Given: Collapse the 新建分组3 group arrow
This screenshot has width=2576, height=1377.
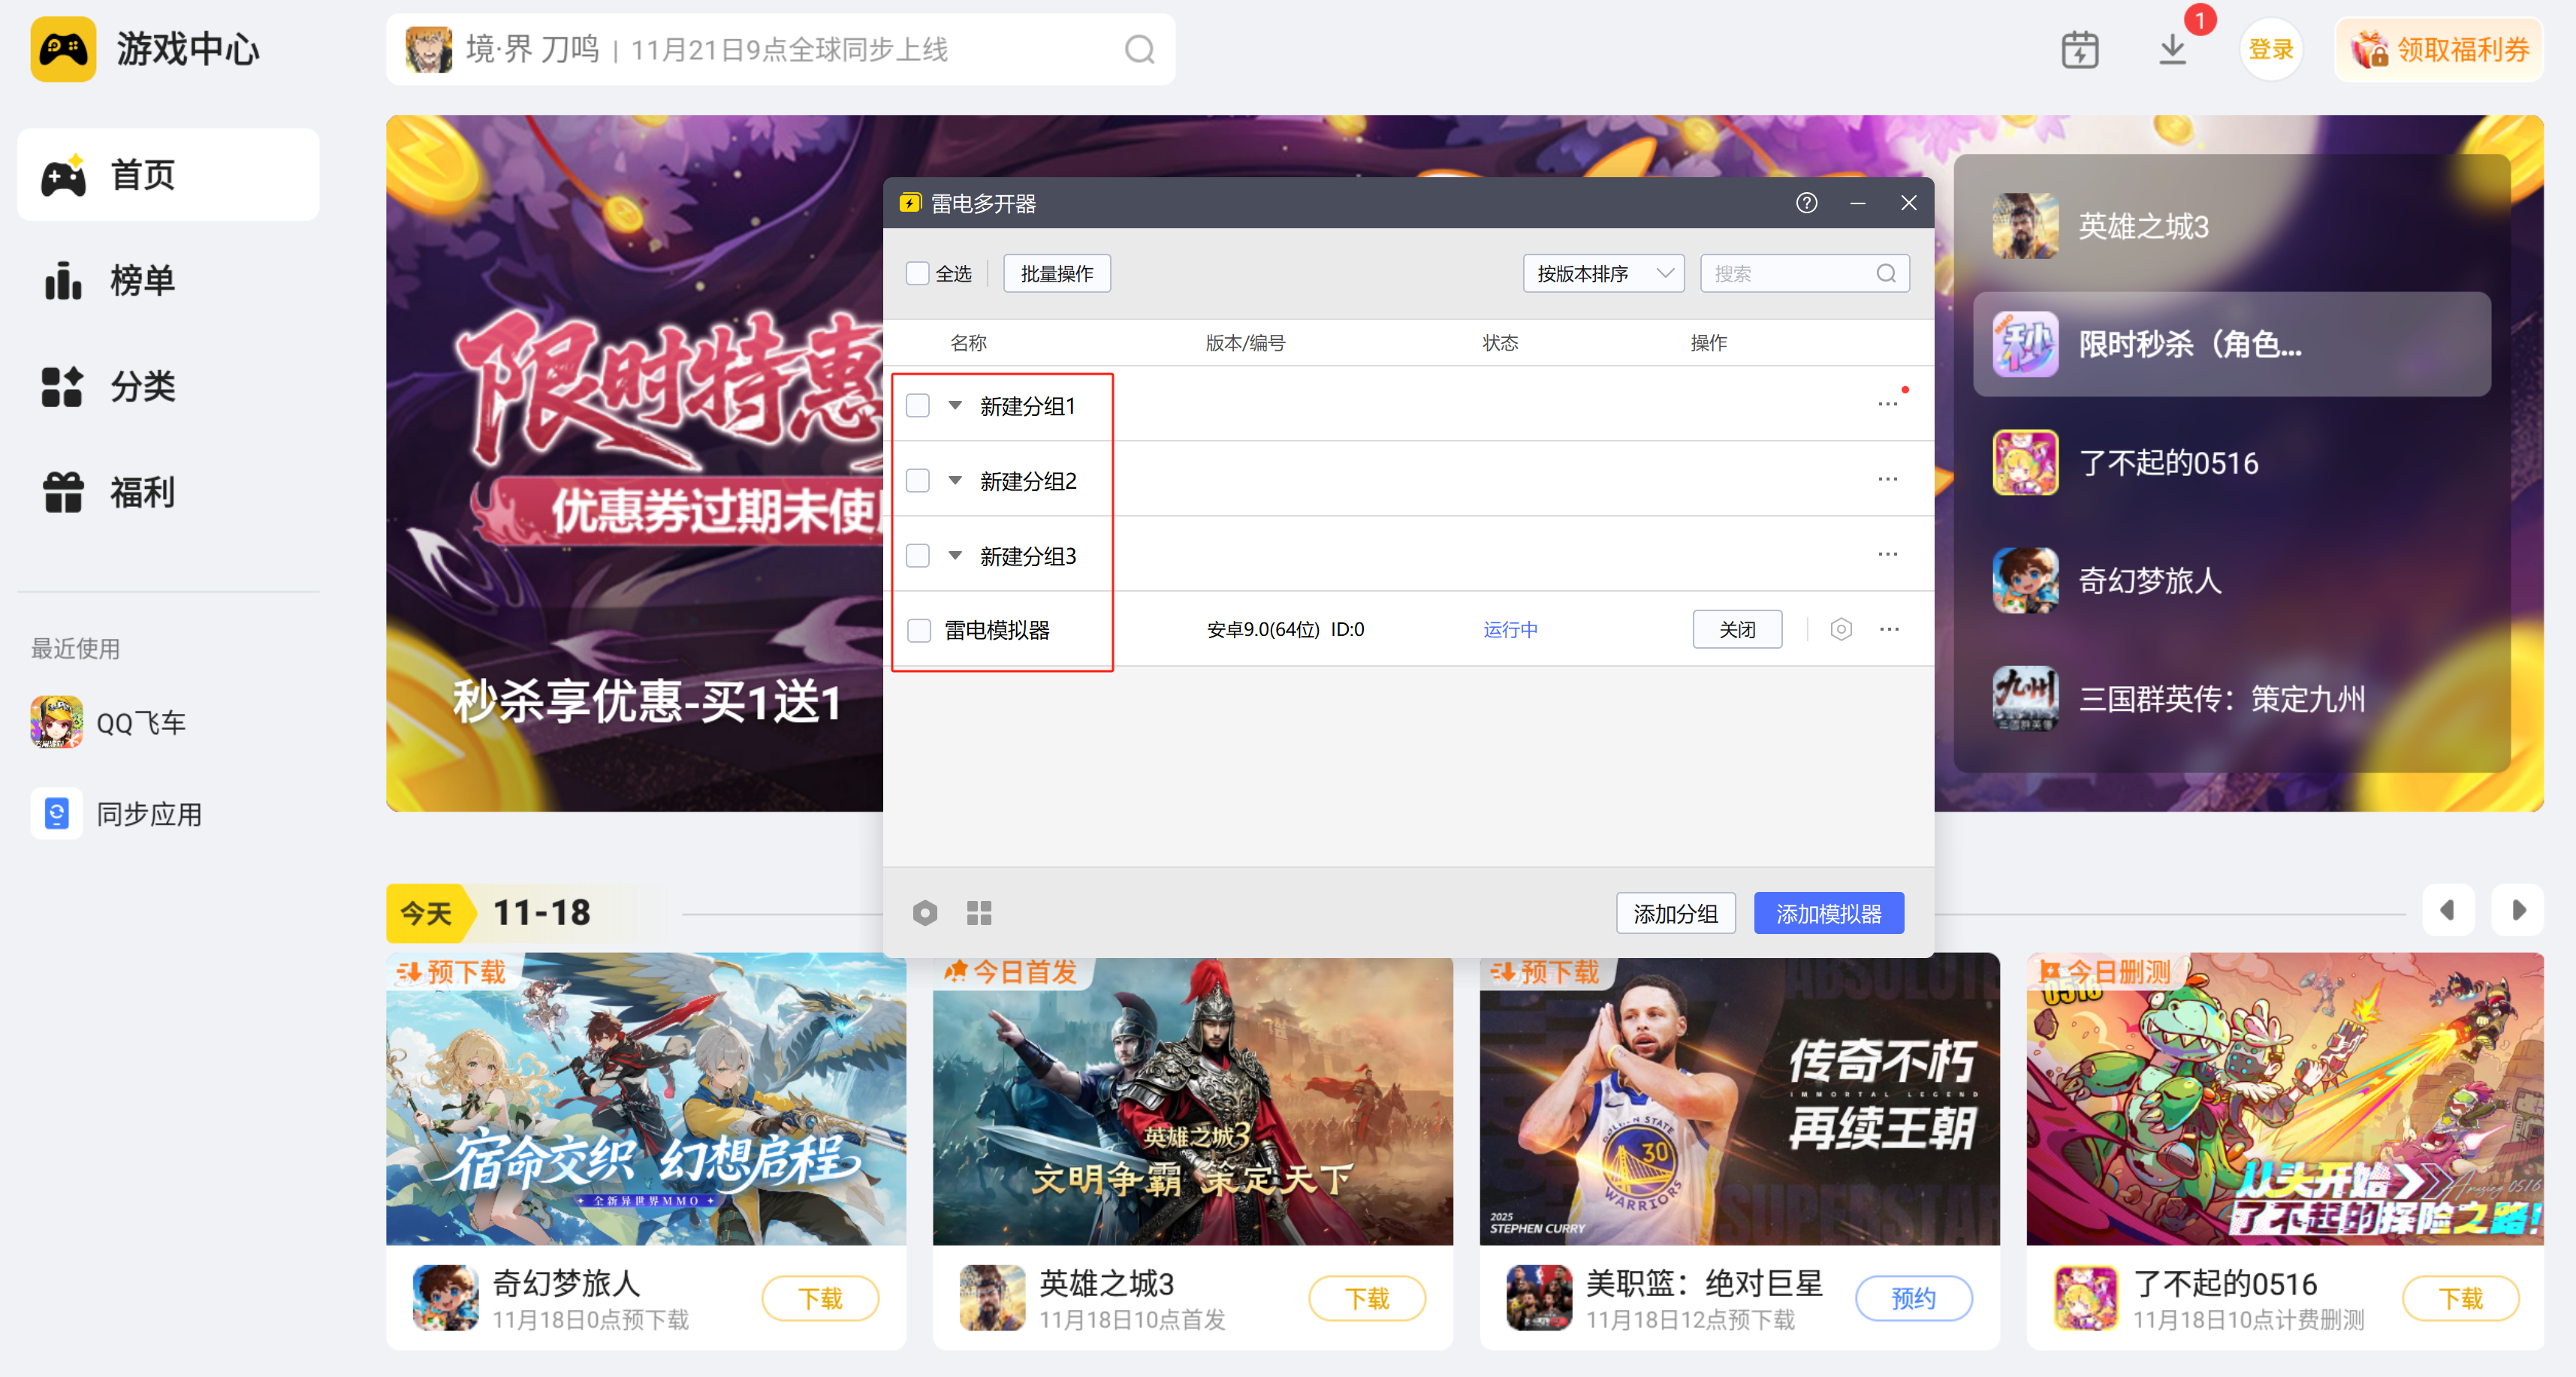Looking at the screenshot, I should (955, 555).
